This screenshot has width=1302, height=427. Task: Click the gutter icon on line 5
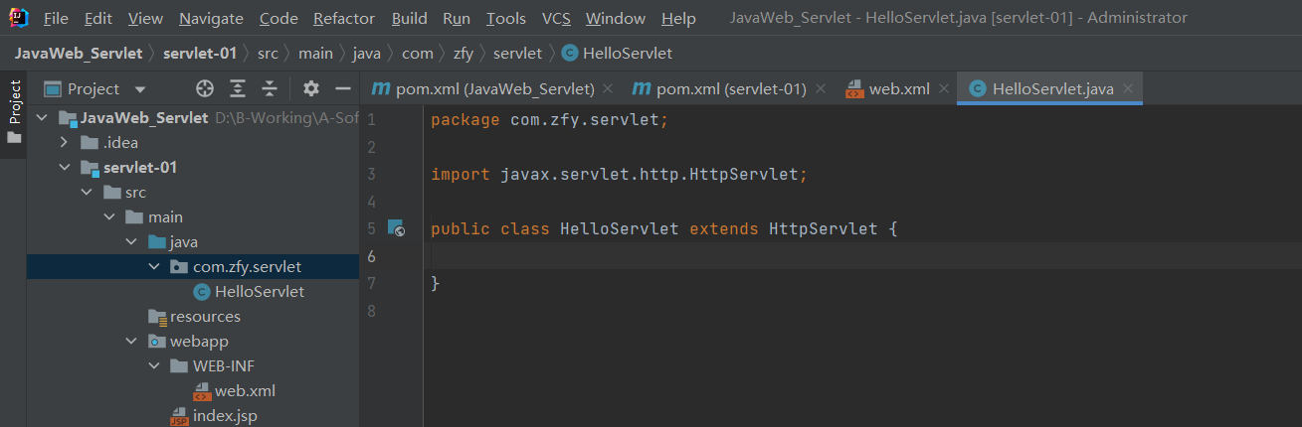(x=396, y=228)
